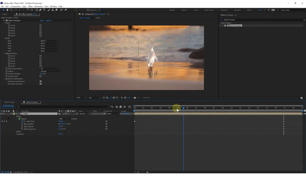The image size is (306, 177).
Task: Select the Brush tool
Action: click(x=49, y=10)
